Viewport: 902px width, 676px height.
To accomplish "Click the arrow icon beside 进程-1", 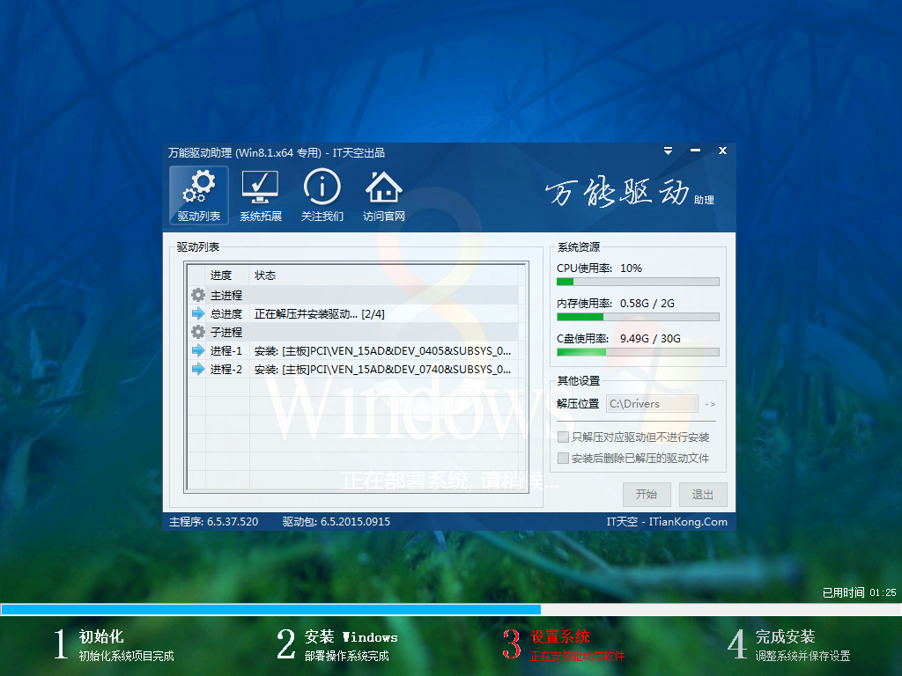I will pos(198,350).
